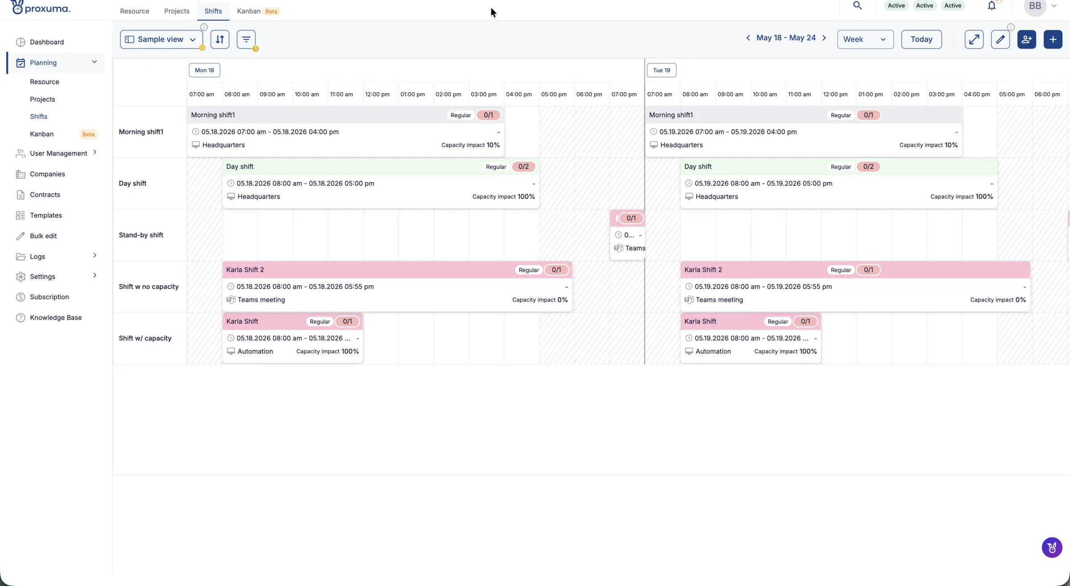This screenshot has width=1070, height=586.
Task: Open Monday Morning shift1 card
Action: click(x=346, y=131)
